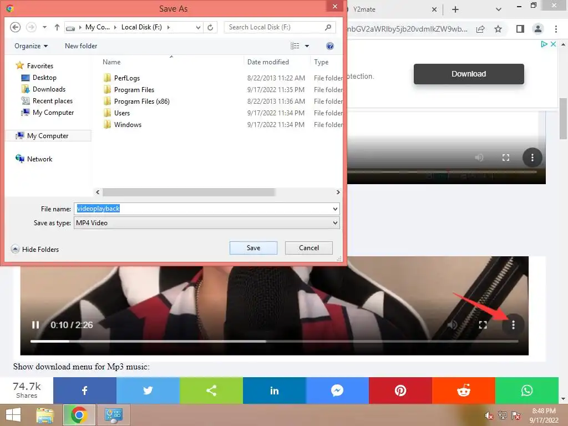This screenshot has height=426, width=568.
Task: Click the share page icon in address bar
Action: coord(480,29)
